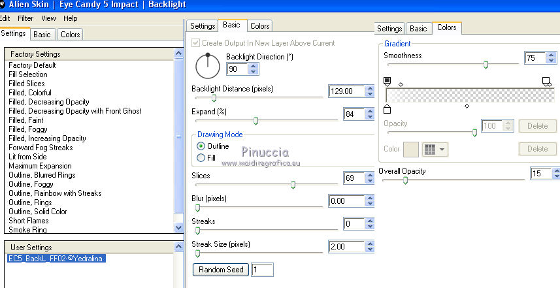Select the bottom-left gradient color stop
Screen dimensions: 560x288
(x=387, y=109)
